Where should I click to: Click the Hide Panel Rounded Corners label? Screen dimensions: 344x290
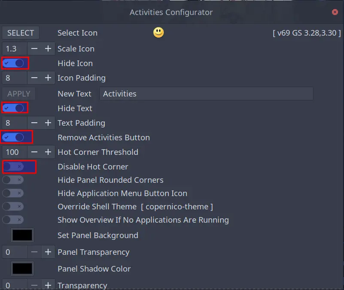click(110, 180)
